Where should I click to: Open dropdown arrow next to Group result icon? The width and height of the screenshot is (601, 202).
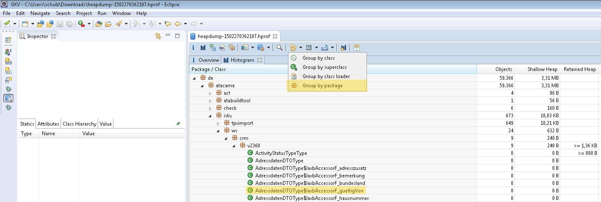300,48
